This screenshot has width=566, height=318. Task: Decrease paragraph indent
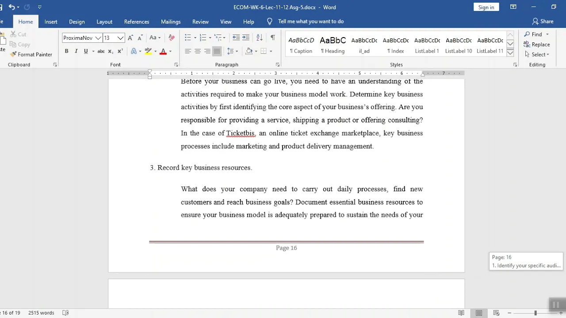tap(236, 38)
